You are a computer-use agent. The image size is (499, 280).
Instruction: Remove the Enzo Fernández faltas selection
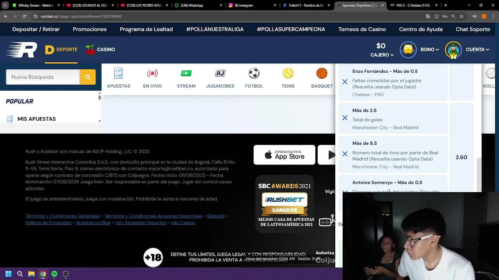coord(345,82)
